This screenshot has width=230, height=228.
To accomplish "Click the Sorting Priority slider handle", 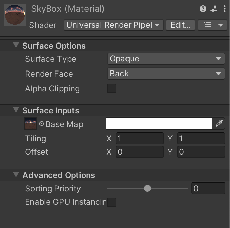I will tap(147, 188).
